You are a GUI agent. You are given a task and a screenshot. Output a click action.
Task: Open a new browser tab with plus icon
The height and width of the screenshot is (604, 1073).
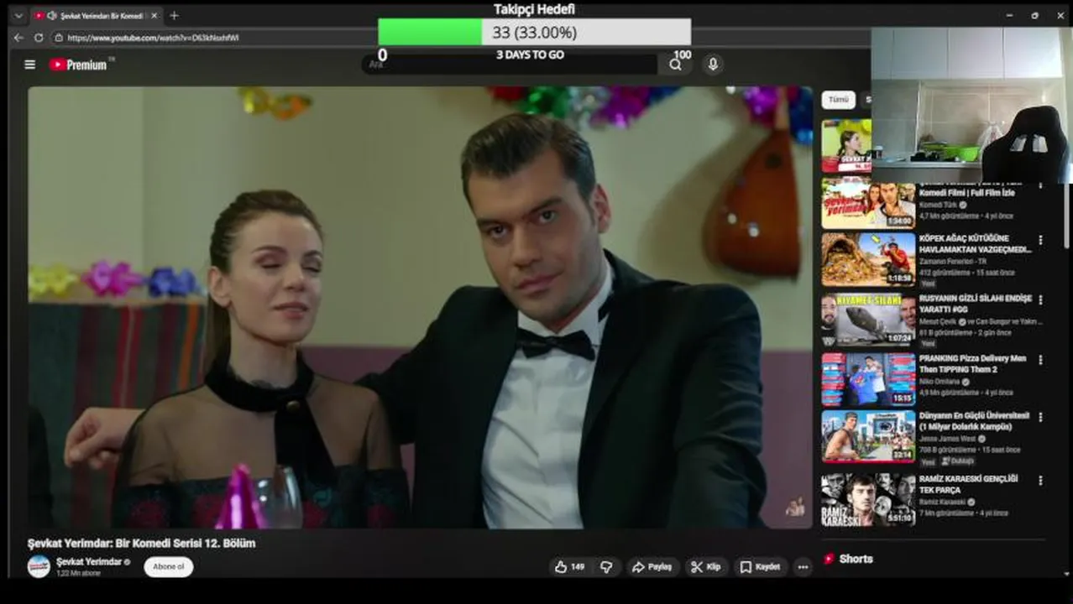174,16
